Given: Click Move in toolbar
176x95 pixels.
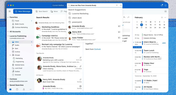Looking at the screenshot, I should [x=54, y=11].
